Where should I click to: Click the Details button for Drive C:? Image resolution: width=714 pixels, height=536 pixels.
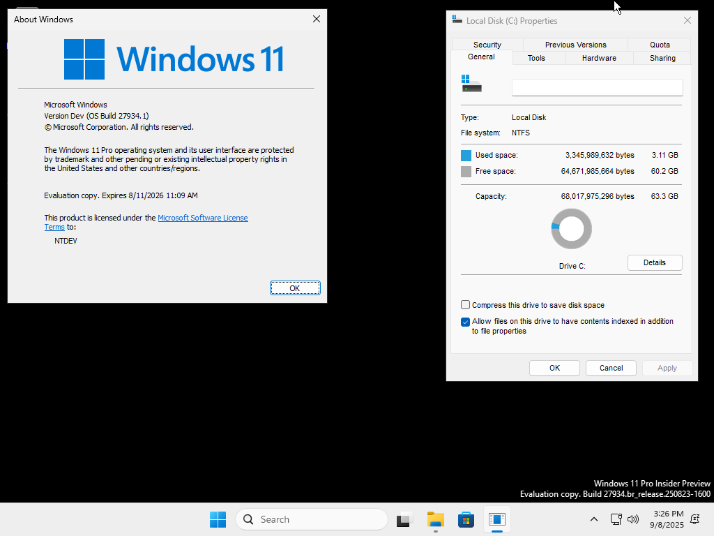pyautogui.click(x=655, y=262)
